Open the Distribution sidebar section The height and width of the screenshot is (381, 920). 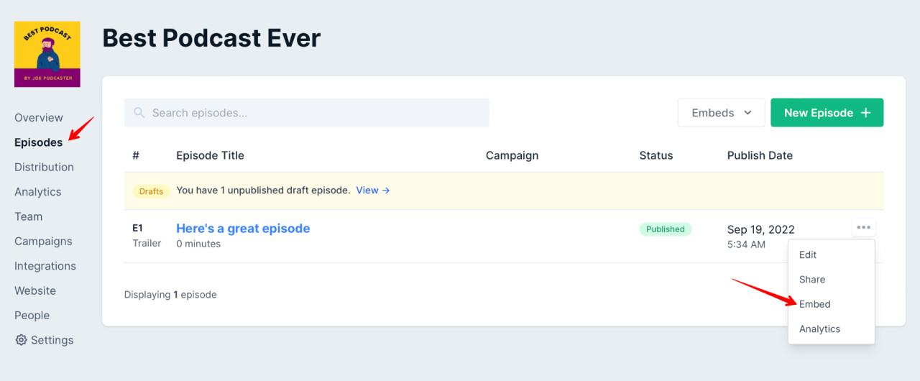click(x=44, y=167)
